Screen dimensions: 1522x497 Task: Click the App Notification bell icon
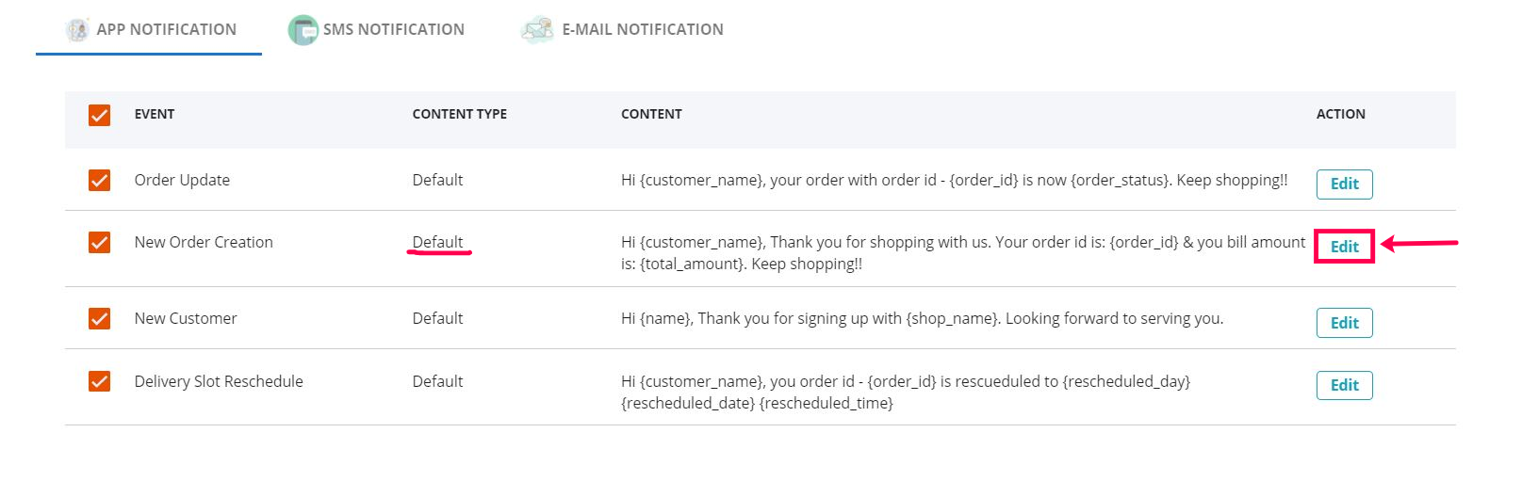(x=77, y=30)
